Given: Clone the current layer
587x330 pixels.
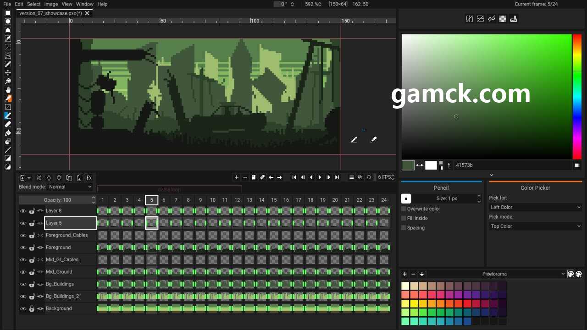Looking at the screenshot, I should [69, 178].
